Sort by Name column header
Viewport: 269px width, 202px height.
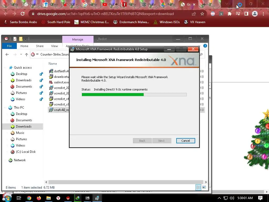(x=53, y=64)
